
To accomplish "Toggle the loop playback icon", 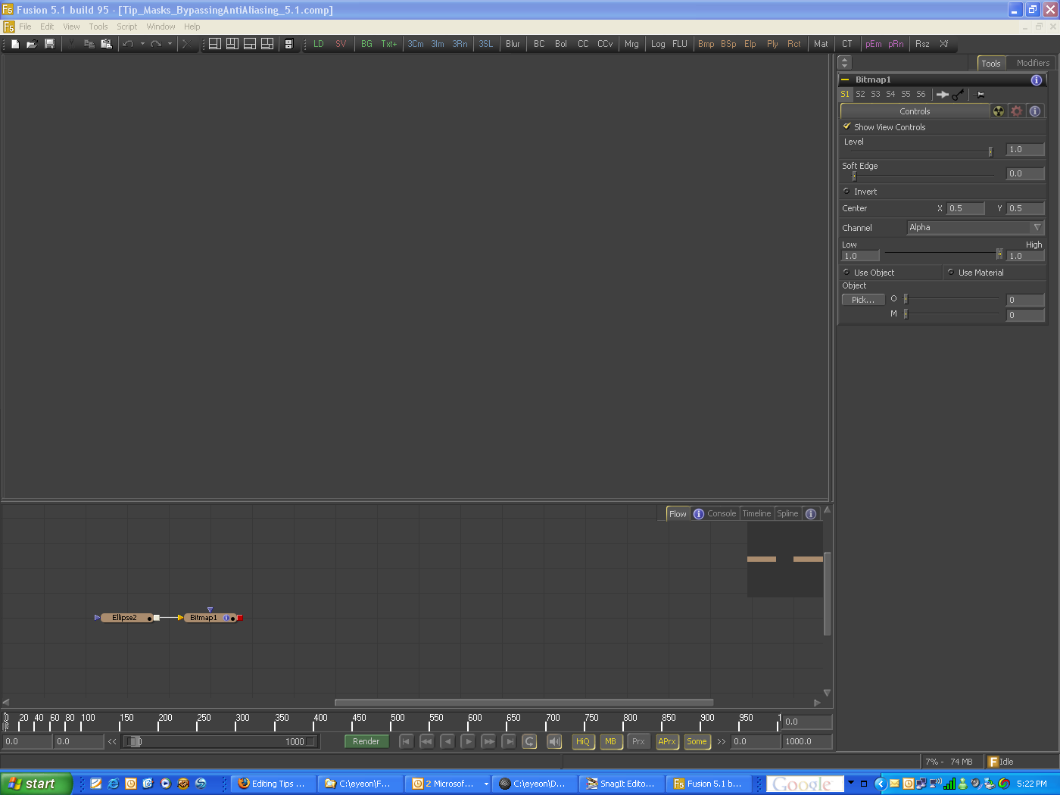I will point(529,742).
